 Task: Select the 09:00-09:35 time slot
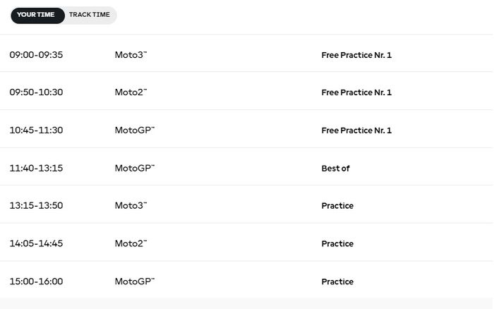tap(36, 54)
